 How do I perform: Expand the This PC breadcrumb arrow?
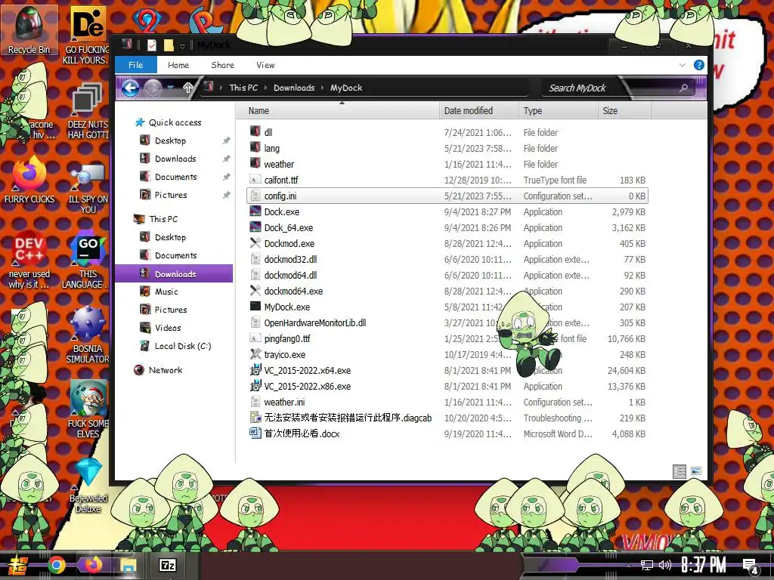click(x=265, y=88)
